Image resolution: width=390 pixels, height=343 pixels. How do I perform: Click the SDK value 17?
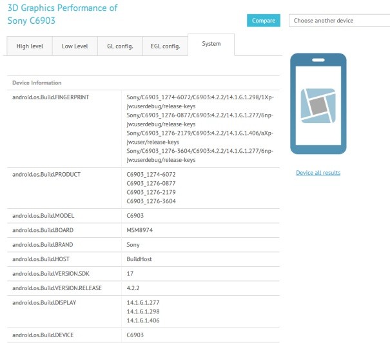coord(130,273)
